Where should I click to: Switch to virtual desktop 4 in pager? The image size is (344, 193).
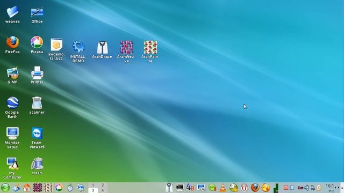(x=103, y=190)
